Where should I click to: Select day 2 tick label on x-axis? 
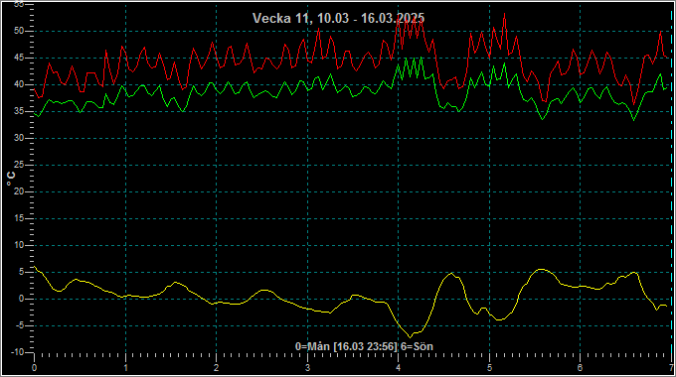[216, 368]
